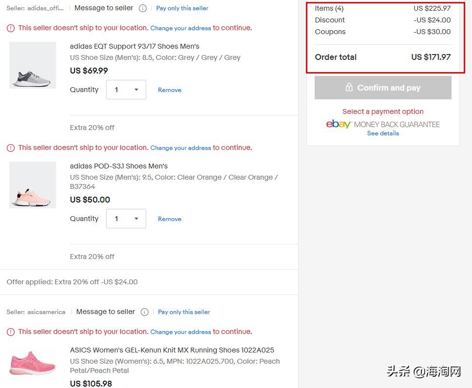This screenshot has width=472, height=388.
Task: Open Change your address link in first warning
Action: coord(180,28)
